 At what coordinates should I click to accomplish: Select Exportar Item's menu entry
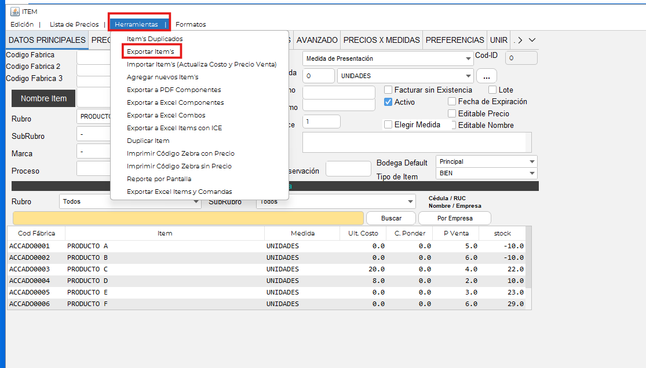[x=151, y=51]
